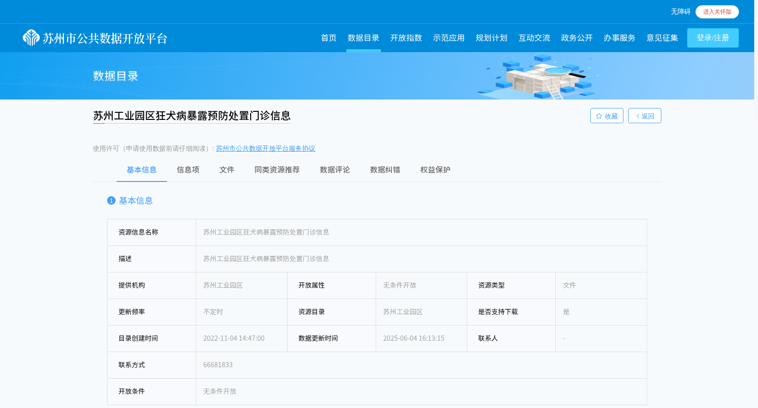Switch to the 同类资源推荐 tab
This screenshot has height=408, width=758.
coord(277,170)
